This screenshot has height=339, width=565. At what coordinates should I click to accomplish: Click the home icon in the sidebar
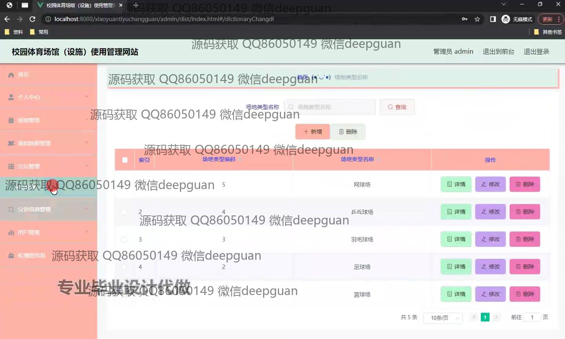coord(11,75)
